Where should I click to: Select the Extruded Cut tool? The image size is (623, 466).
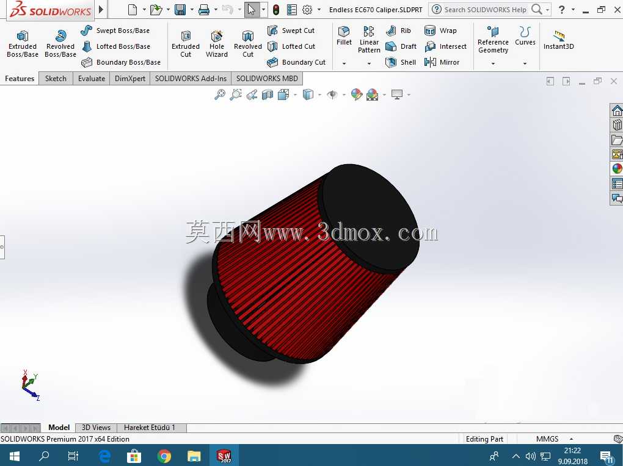click(186, 44)
